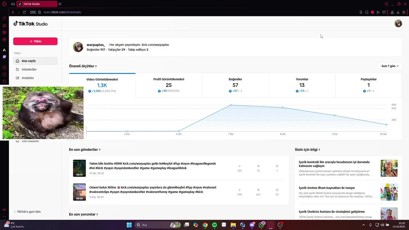Image resolution: width=409 pixels, height=230 pixels.
Task: Click the padlock site info icon
Action: [x=40, y=12]
